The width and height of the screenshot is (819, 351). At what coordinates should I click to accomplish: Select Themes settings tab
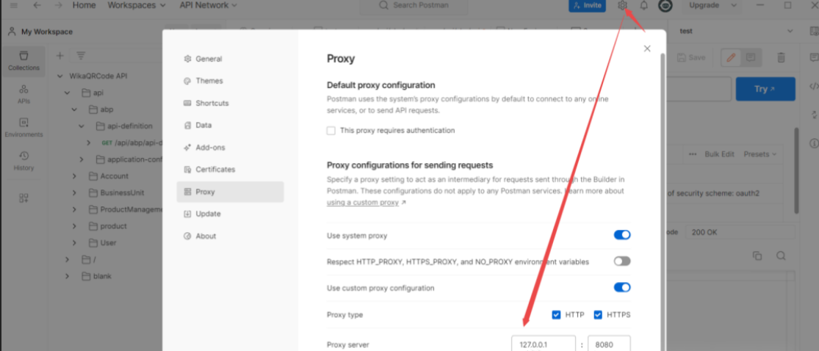(x=230, y=81)
